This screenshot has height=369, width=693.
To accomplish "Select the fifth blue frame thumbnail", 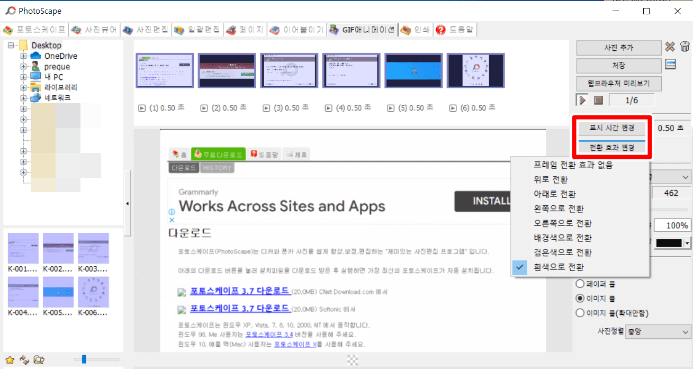I will pos(413,70).
